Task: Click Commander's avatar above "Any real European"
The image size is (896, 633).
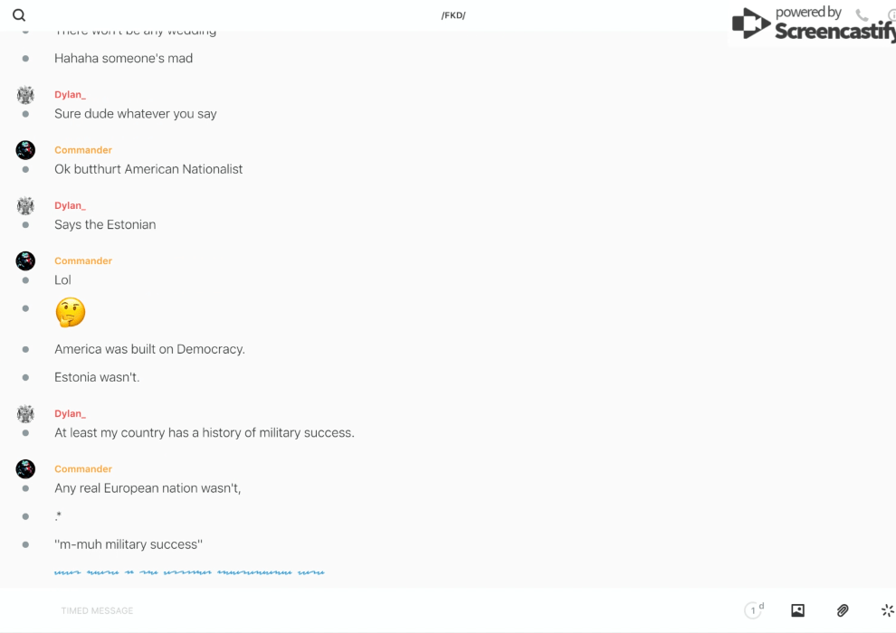Action: [25, 469]
